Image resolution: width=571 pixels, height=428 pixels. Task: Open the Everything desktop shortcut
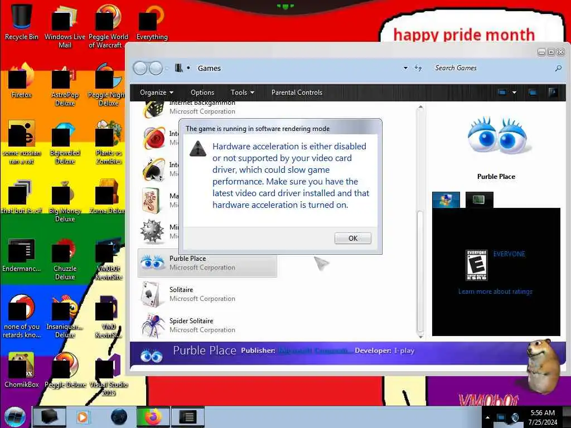[x=152, y=22]
